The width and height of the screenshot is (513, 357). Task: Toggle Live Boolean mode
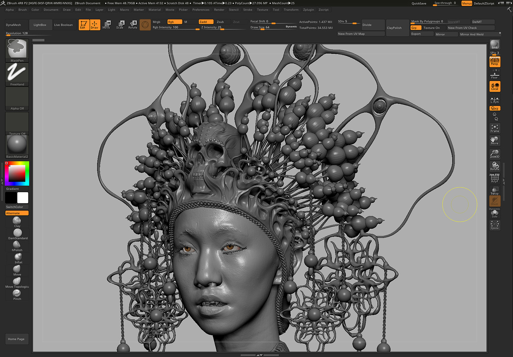click(x=63, y=25)
